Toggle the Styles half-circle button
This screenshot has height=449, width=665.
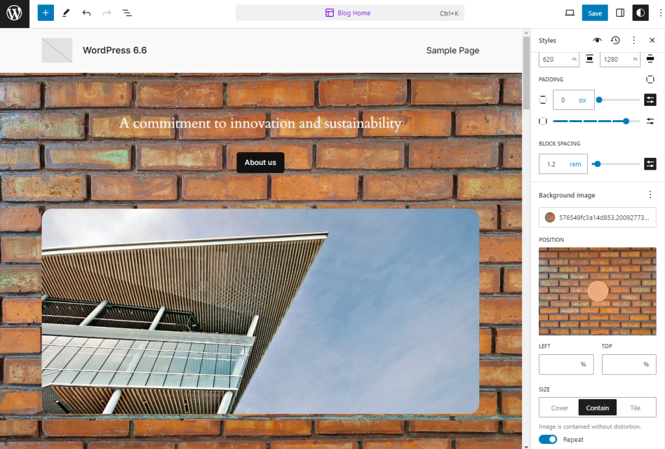pos(640,13)
